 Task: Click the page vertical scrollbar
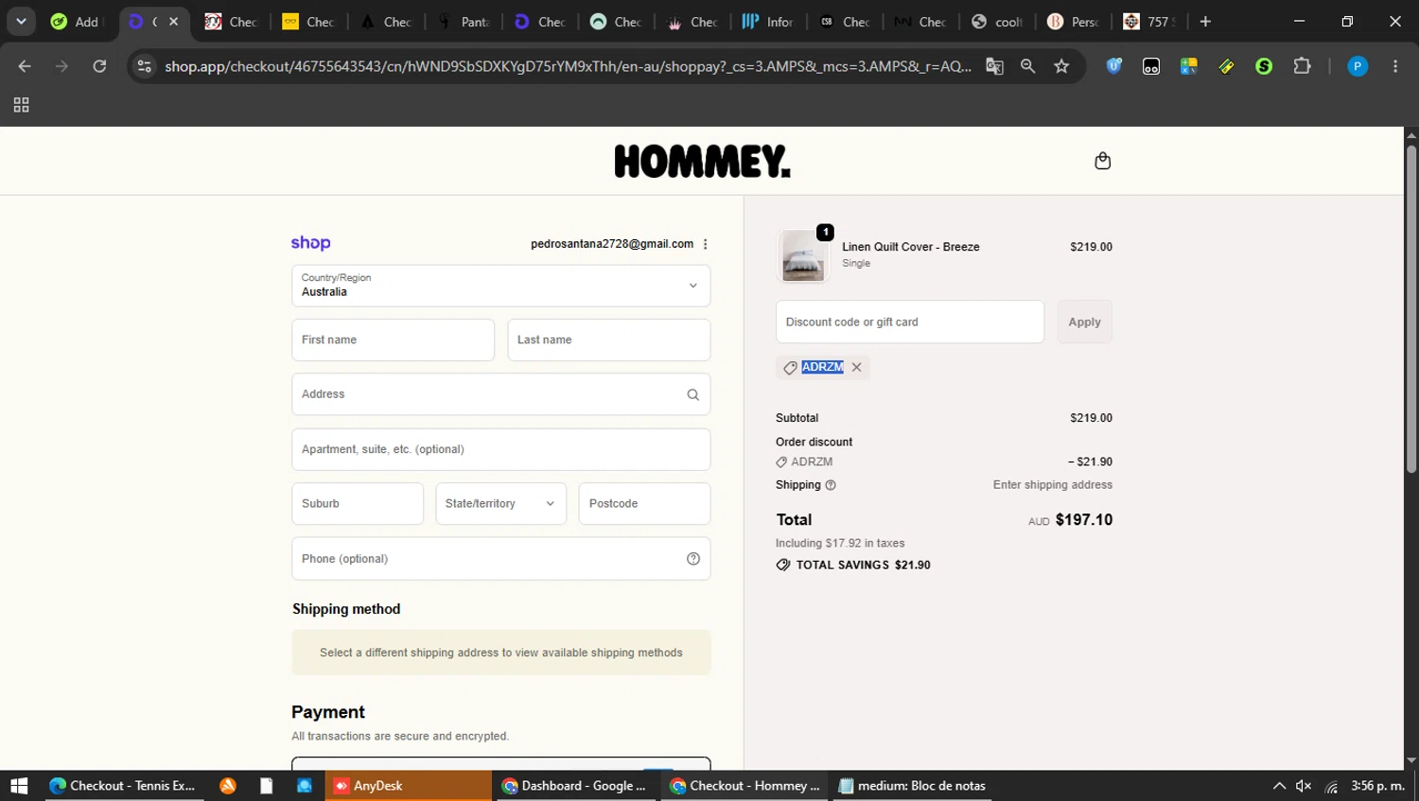(1410, 307)
